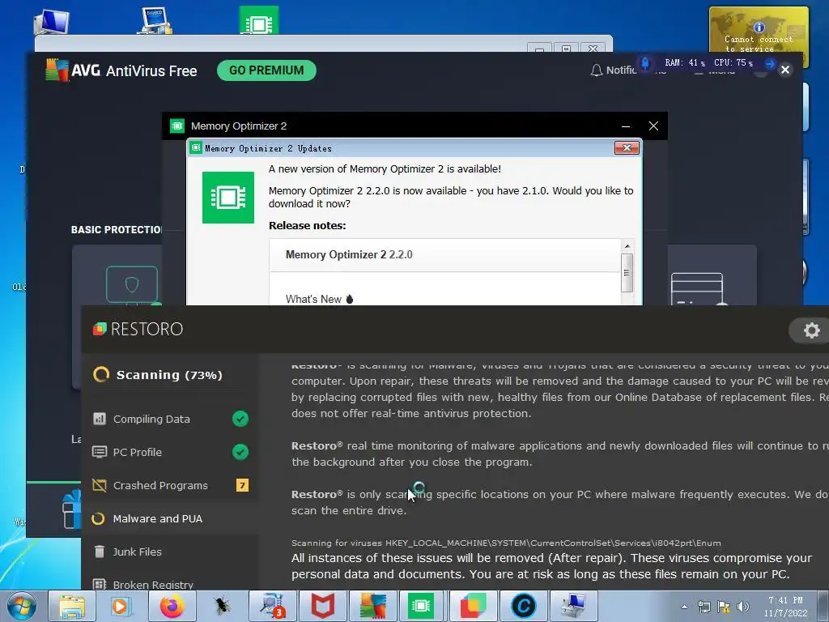Open McAfee from taskbar
Screen dimensions: 829x622
point(322,606)
